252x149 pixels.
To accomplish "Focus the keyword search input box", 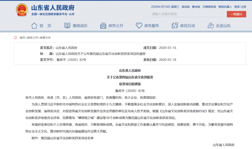I will click(184, 14).
